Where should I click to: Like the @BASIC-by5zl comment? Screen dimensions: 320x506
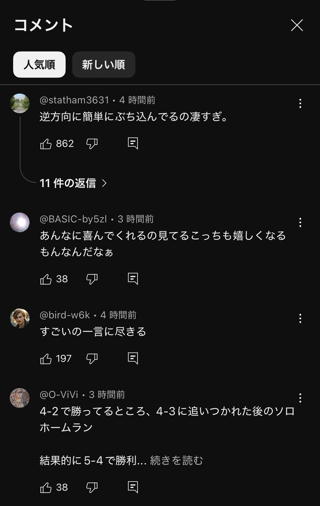coord(46,279)
